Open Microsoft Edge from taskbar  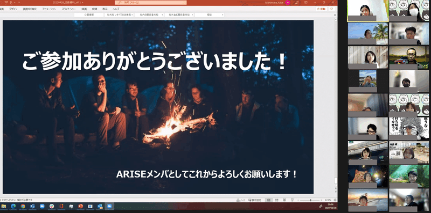click(13, 207)
